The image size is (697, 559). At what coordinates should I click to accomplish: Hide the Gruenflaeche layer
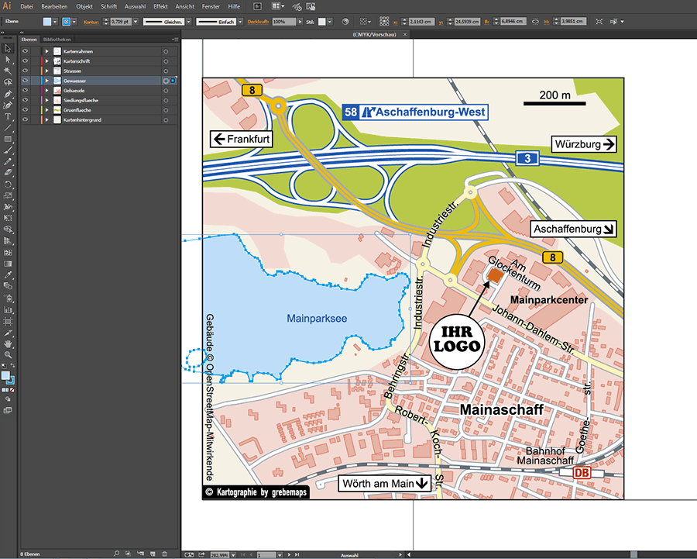[25, 110]
